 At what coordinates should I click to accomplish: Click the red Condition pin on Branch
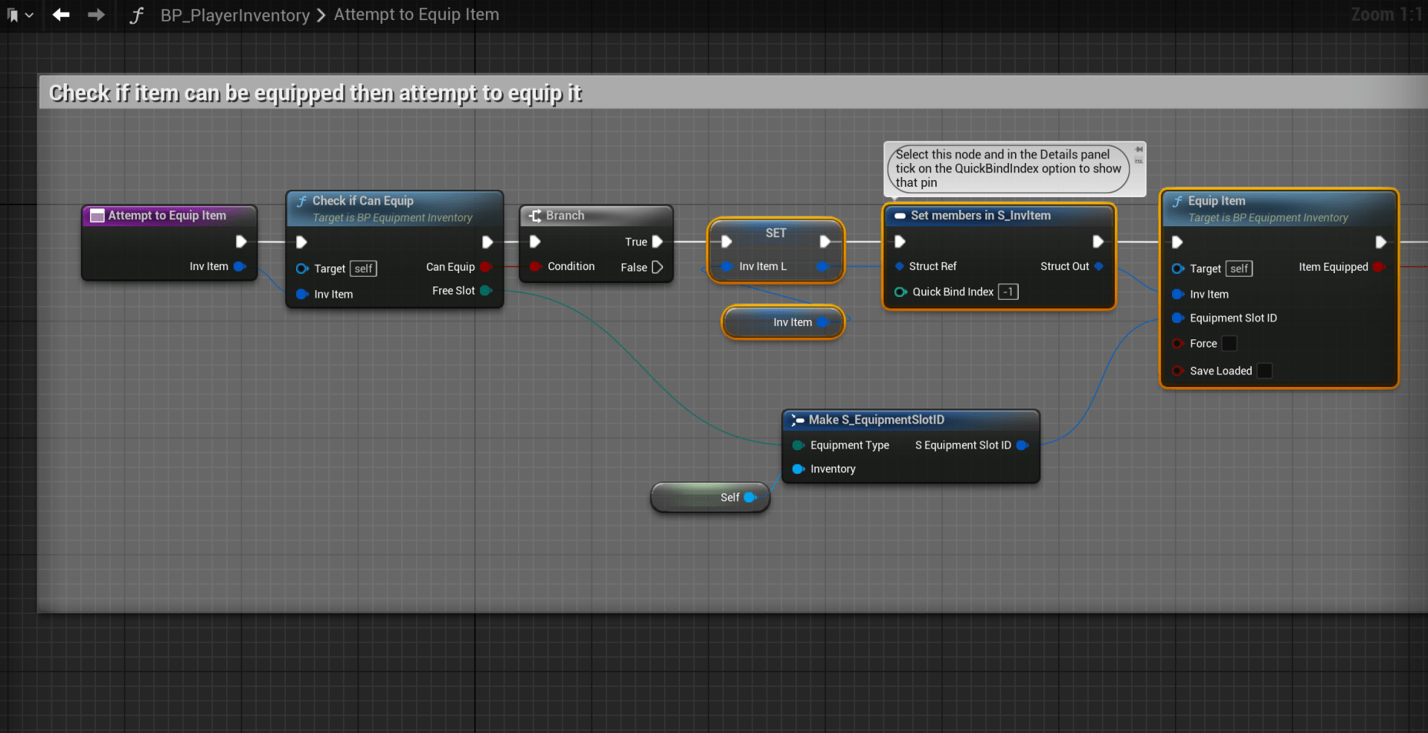(534, 266)
